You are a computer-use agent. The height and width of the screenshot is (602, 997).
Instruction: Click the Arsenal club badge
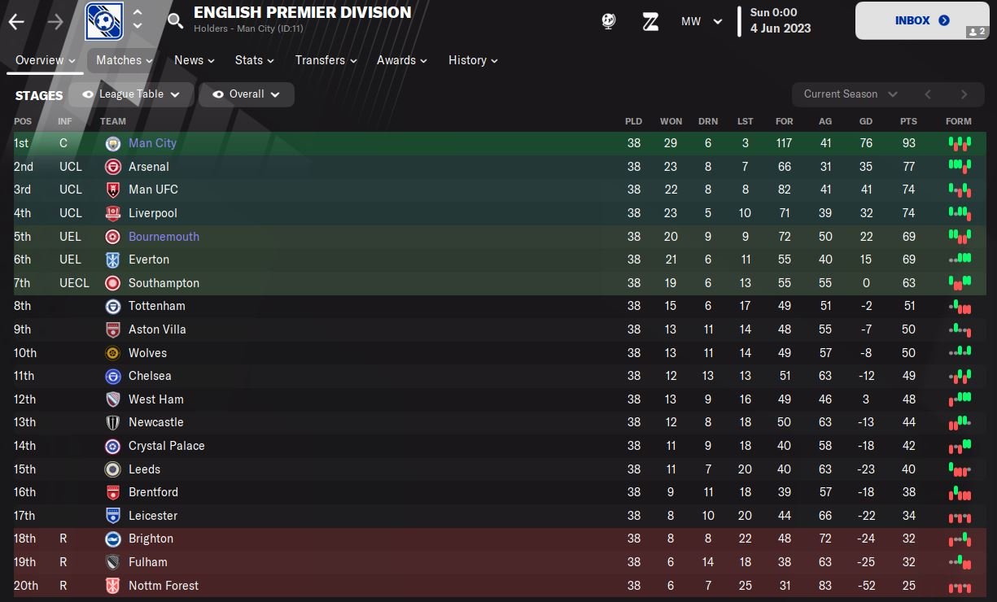113,167
